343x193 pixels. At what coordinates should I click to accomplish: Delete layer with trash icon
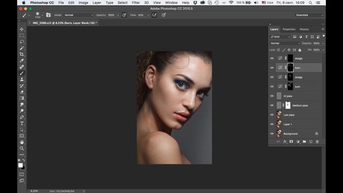[x=317, y=142]
